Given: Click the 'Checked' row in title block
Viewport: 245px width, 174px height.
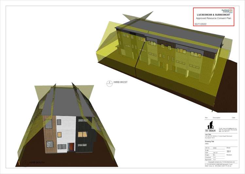Looking at the screenshot, I should [215, 157].
